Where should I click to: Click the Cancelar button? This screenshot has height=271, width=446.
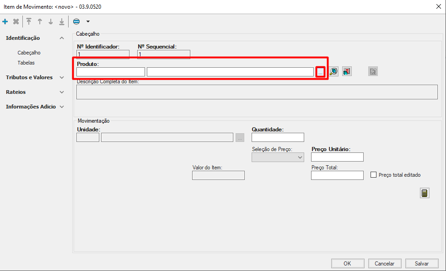[x=384, y=264]
